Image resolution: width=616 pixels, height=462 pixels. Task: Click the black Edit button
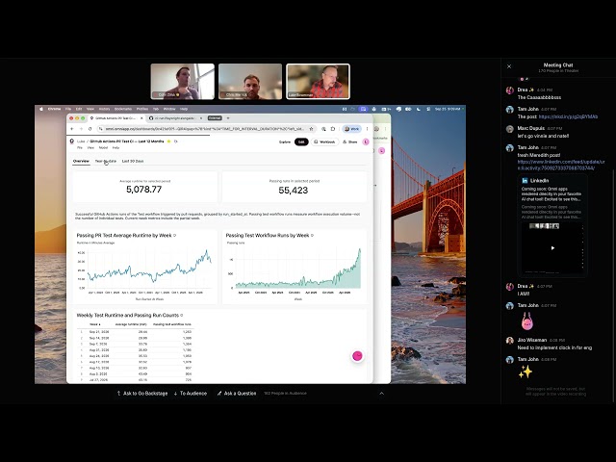click(x=301, y=141)
